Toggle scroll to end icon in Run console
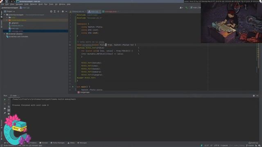262x147 pixels. coord(9,110)
